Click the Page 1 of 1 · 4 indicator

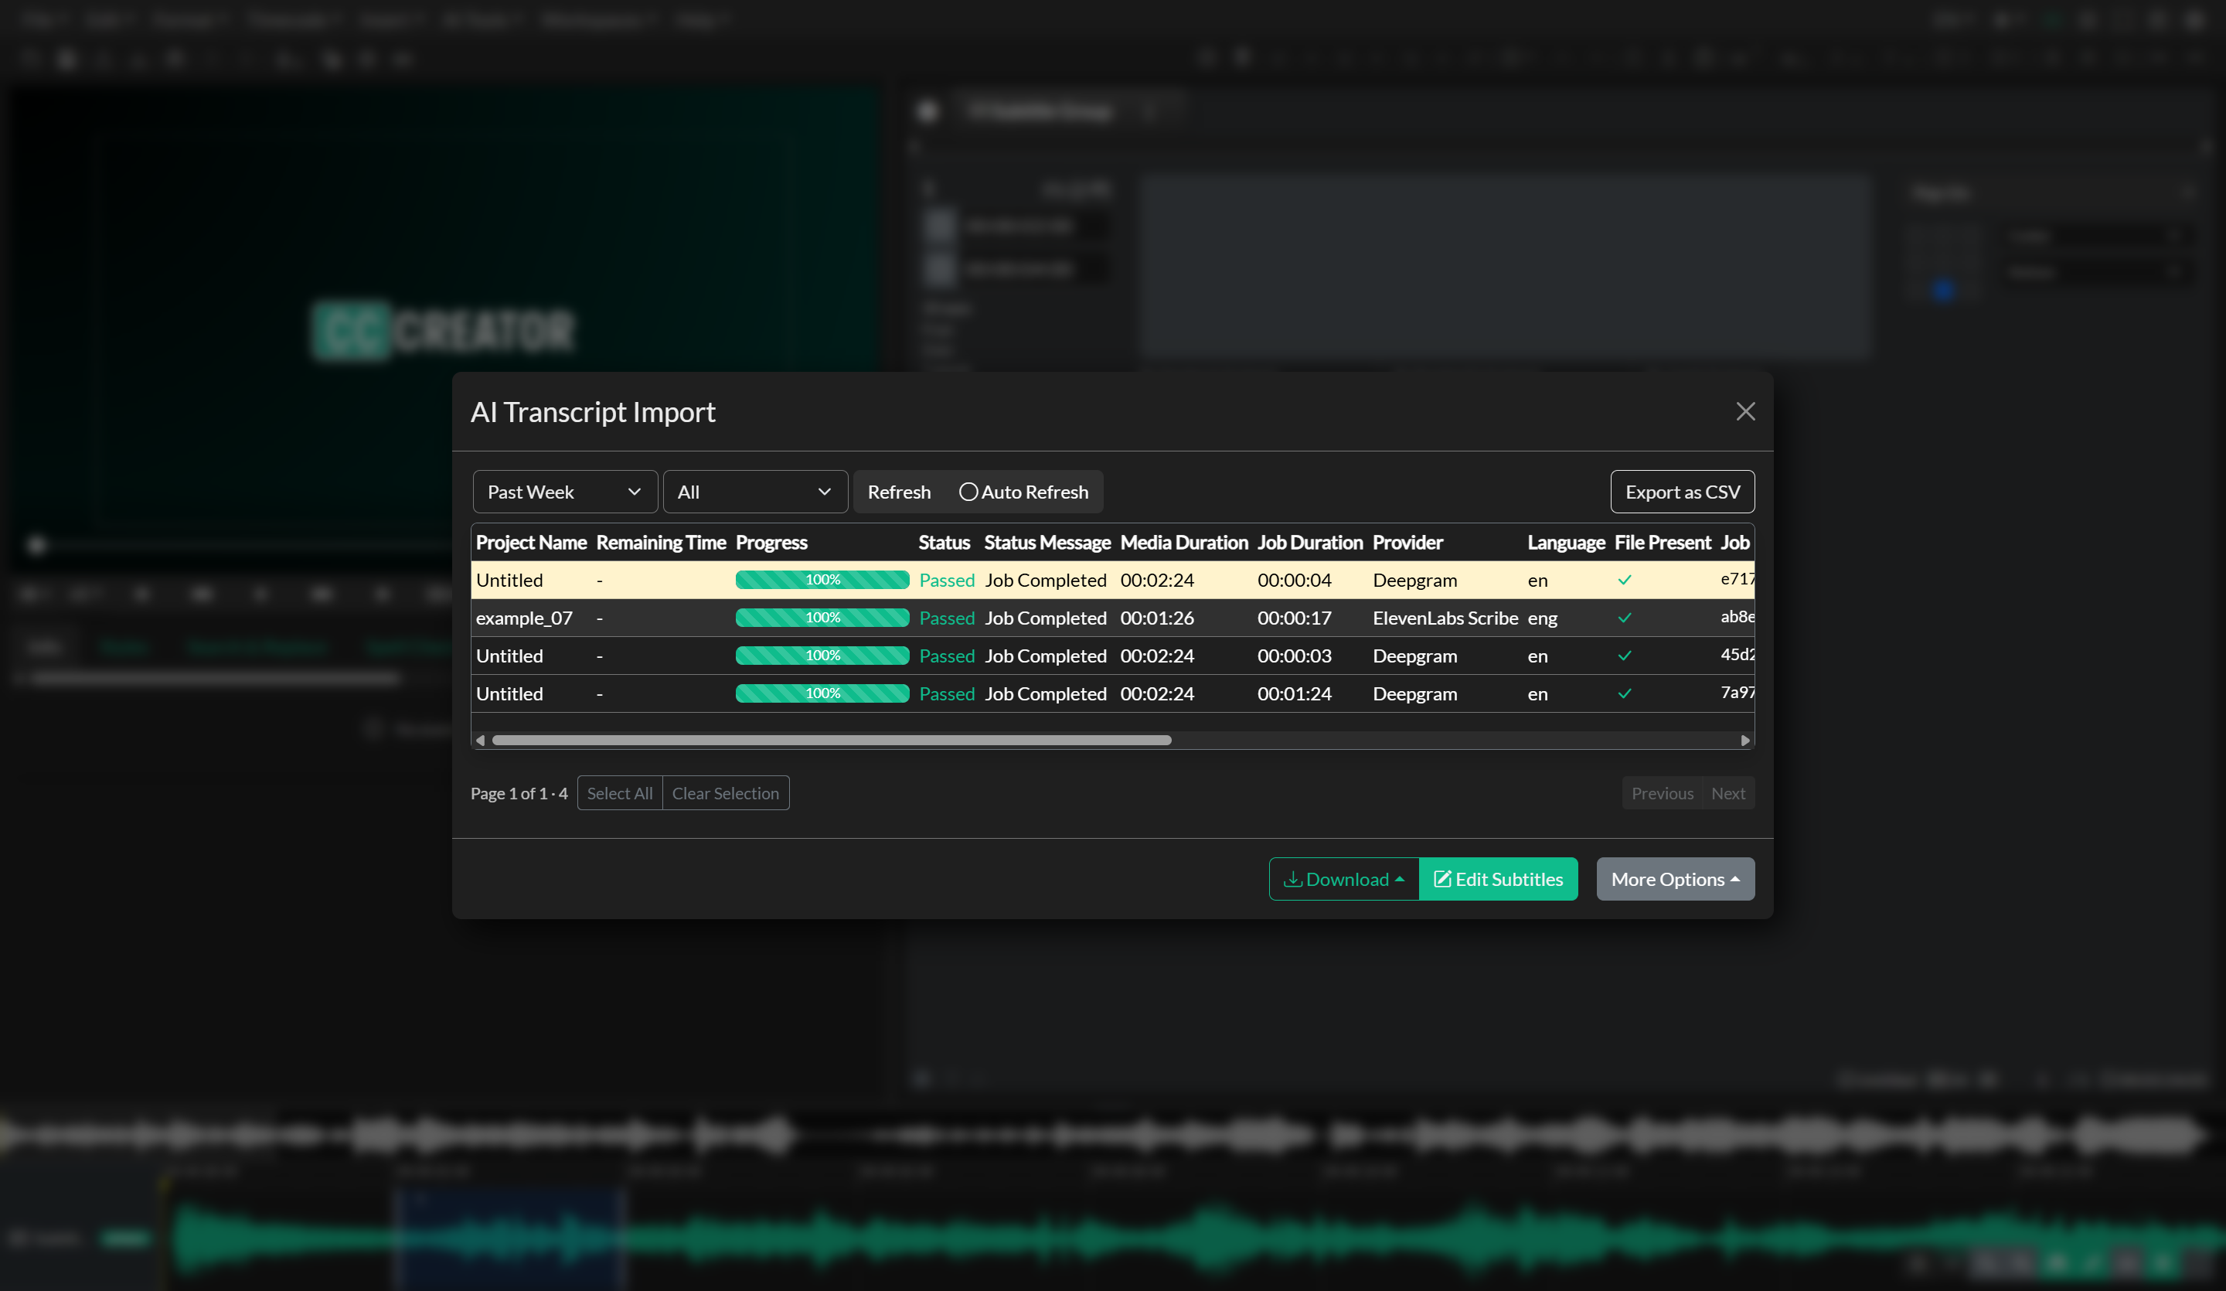coord(519,792)
